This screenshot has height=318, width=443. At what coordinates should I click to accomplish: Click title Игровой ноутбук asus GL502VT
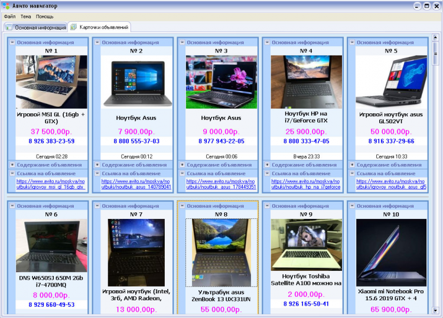391,117
